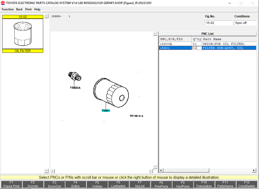The height and width of the screenshot is (189, 259).
Task: Click the F3 ZoomOut button
Action: click(54, 184)
